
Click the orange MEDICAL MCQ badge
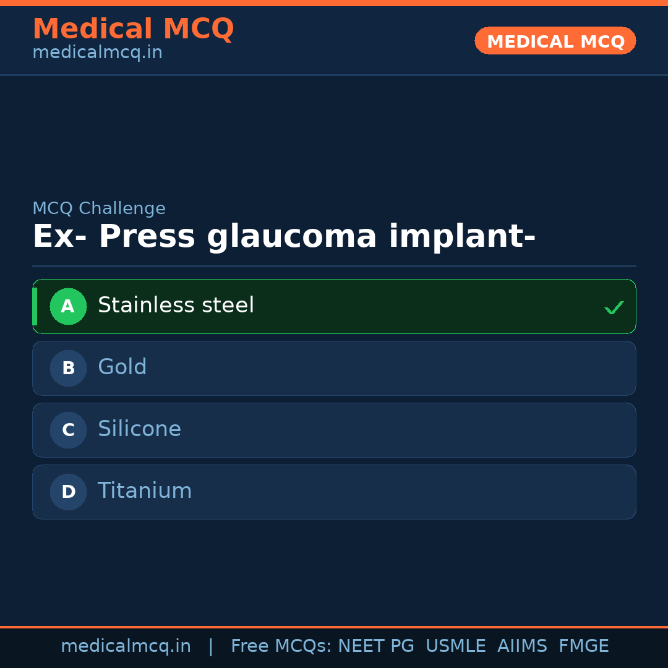click(555, 41)
